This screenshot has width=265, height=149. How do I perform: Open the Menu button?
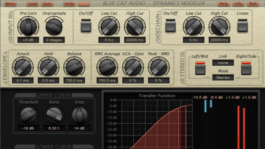click(10, 4)
